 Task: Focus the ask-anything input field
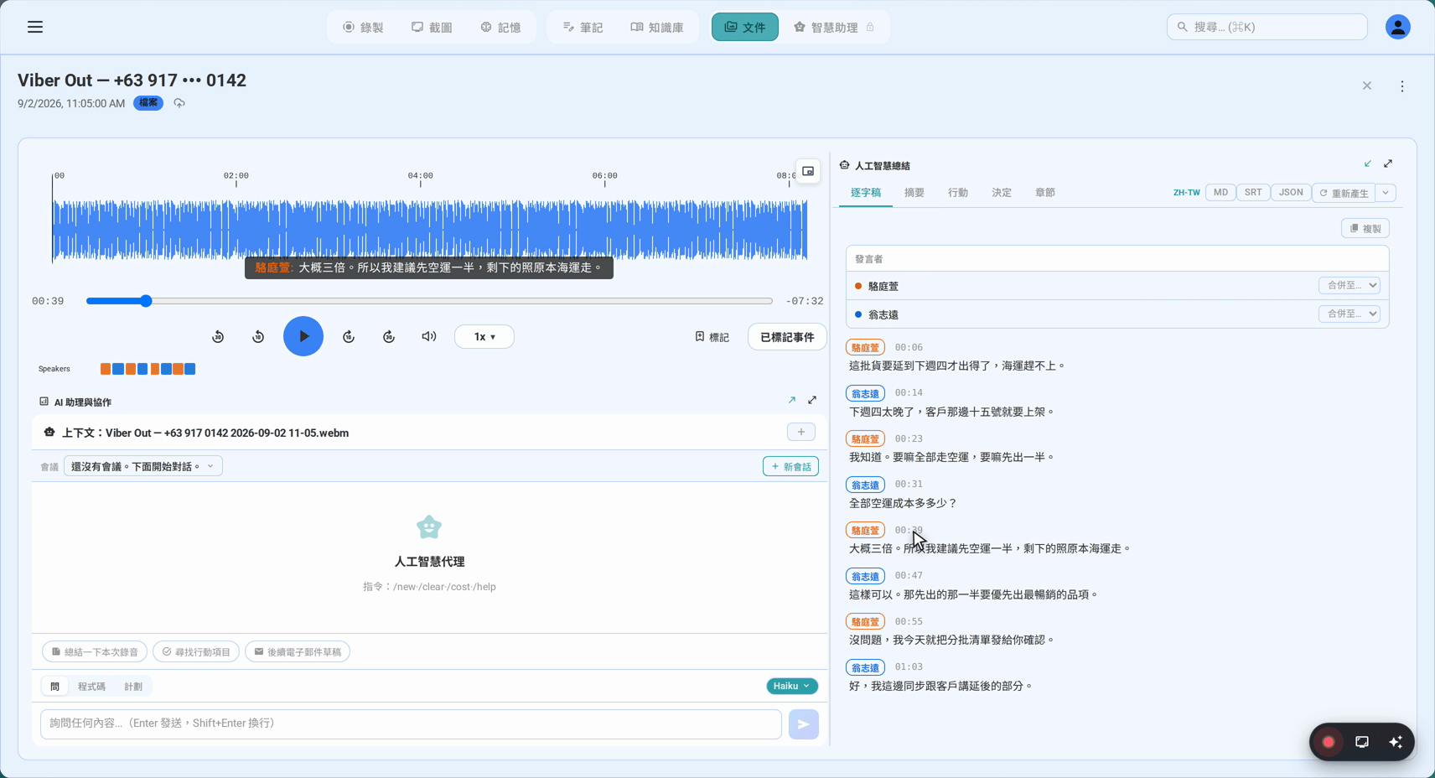click(411, 724)
